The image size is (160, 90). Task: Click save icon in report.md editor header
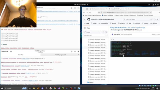[72, 8]
